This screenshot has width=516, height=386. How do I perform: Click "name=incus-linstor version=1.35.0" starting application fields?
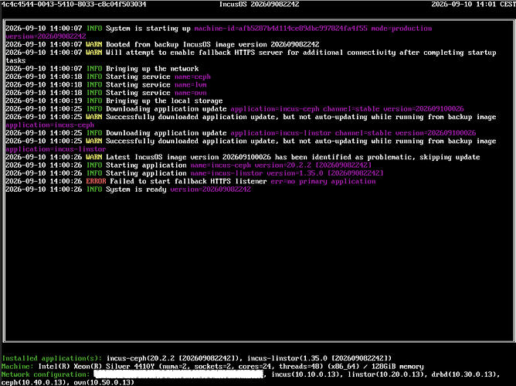point(256,173)
